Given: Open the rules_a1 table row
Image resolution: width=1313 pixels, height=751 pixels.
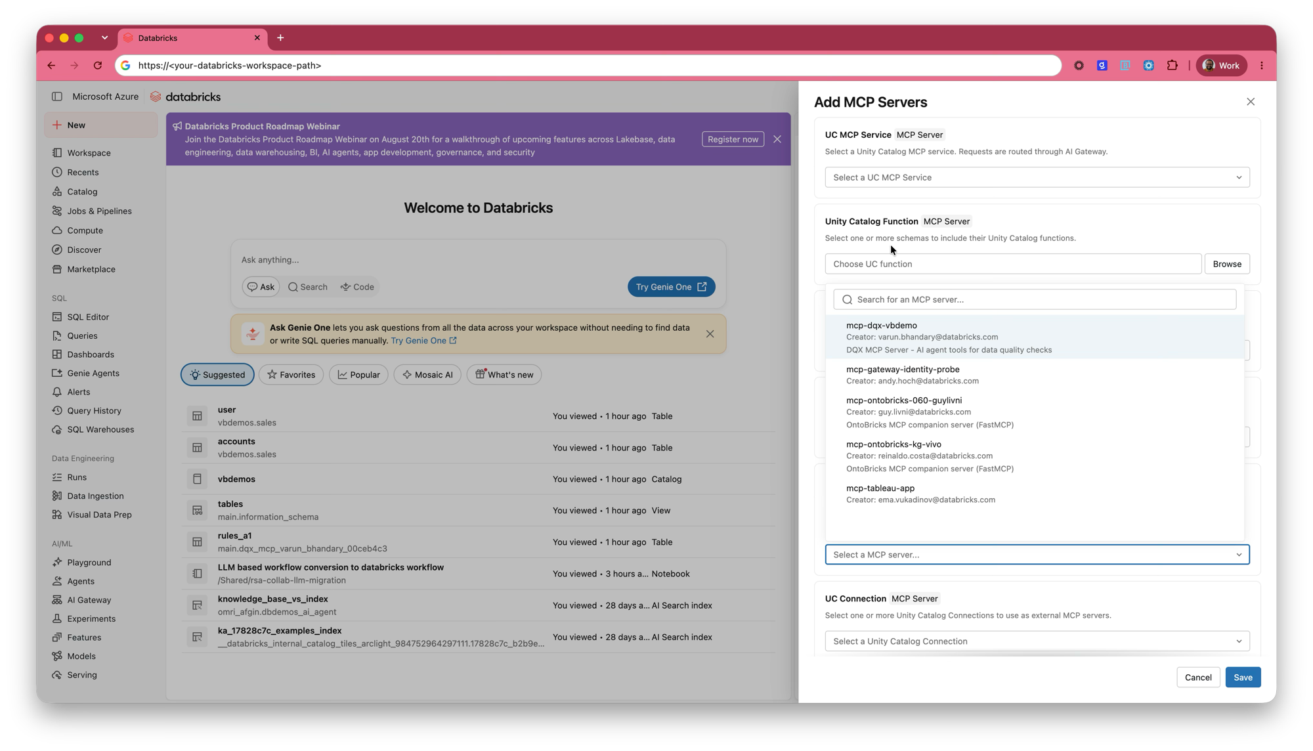Looking at the screenshot, I should pyautogui.click(x=478, y=542).
